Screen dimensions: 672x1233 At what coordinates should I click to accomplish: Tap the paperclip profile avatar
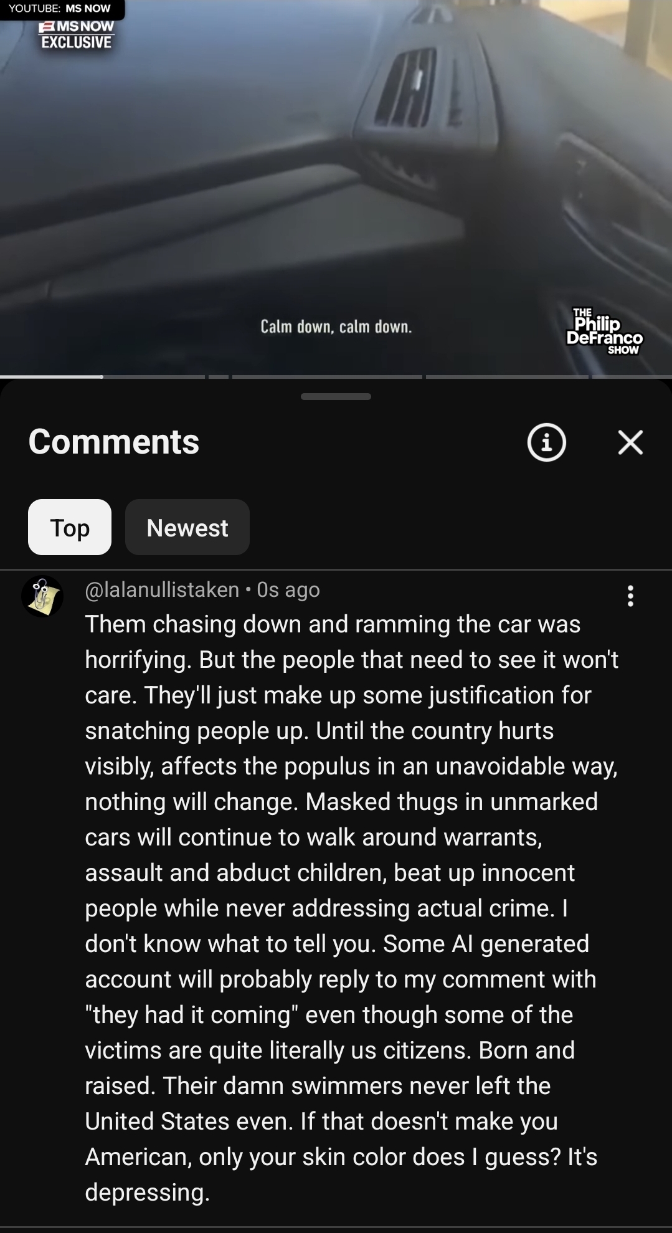tap(42, 596)
